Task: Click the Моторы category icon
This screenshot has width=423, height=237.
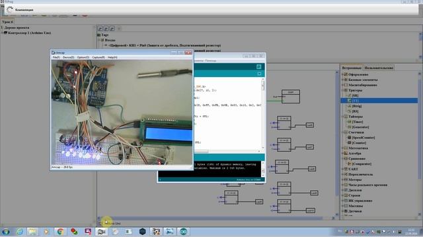Action: tap(346, 180)
